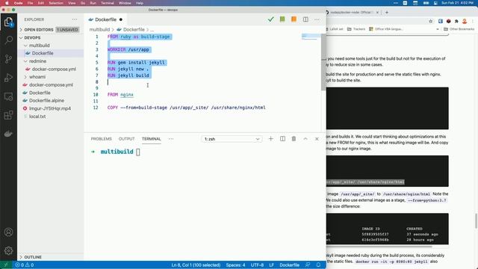Bookmark this page in browser
Image resolution: width=478 pixels, height=269 pixels.
[431, 22]
